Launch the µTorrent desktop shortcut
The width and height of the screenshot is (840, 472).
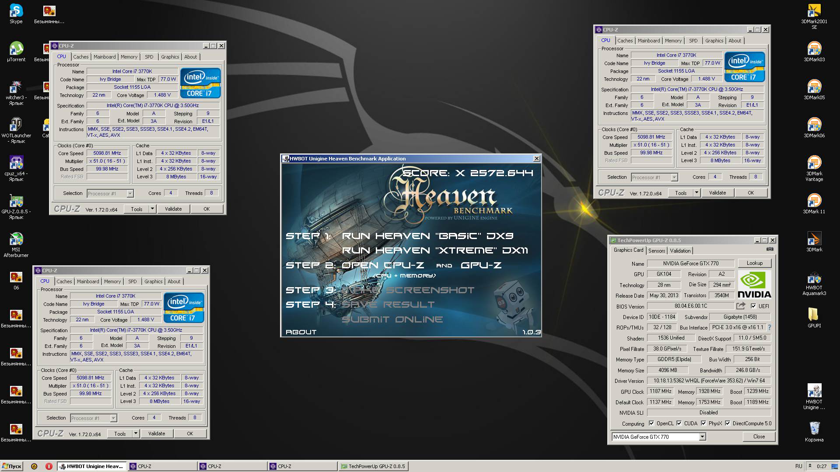coord(16,52)
